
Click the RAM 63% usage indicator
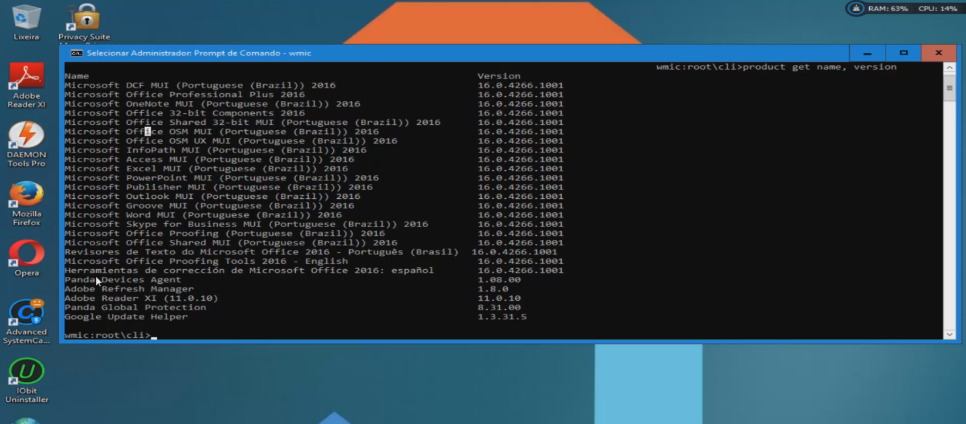coord(887,9)
